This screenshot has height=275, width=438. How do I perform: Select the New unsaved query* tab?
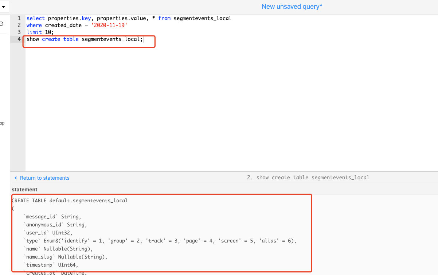tap(292, 6)
